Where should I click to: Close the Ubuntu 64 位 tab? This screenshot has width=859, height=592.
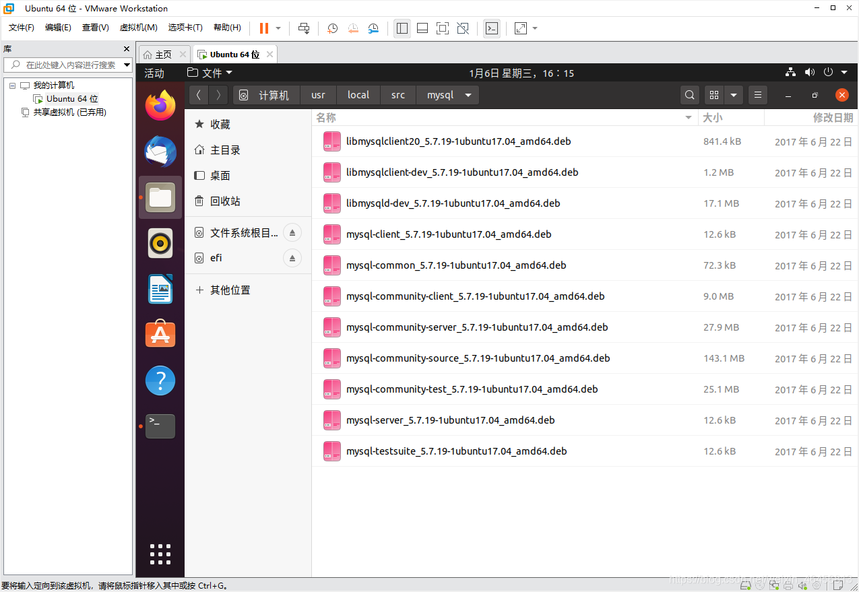coord(269,55)
